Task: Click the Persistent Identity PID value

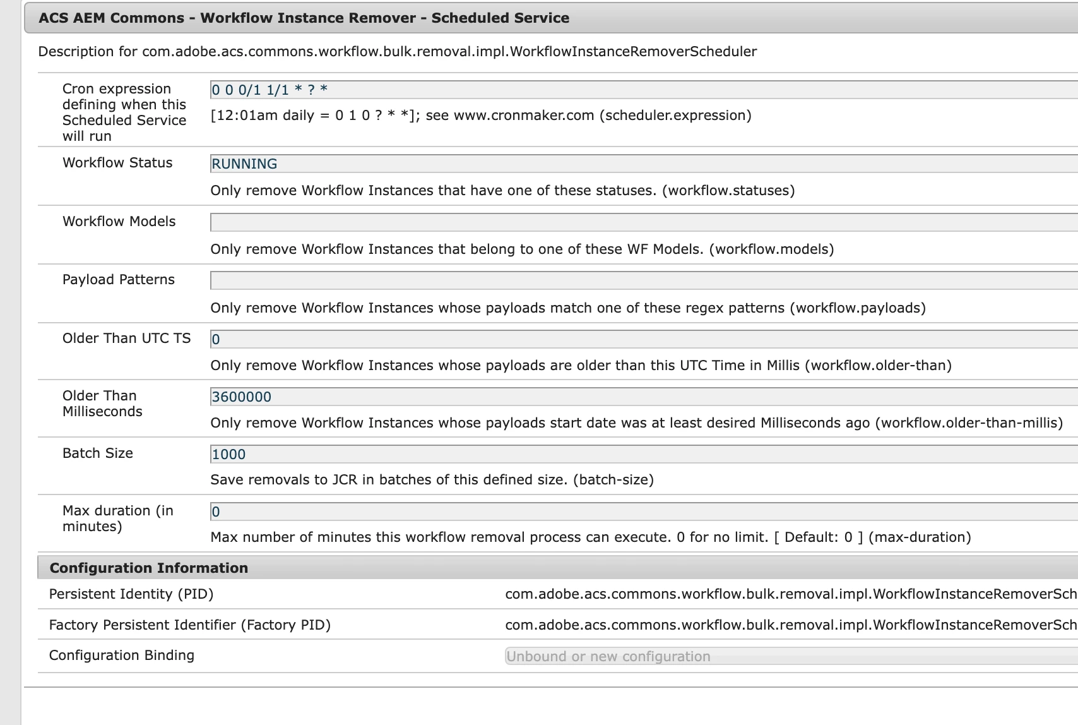Action: point(791,594)
